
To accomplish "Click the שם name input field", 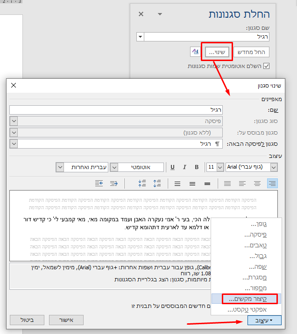I will [x=116, y=110].
